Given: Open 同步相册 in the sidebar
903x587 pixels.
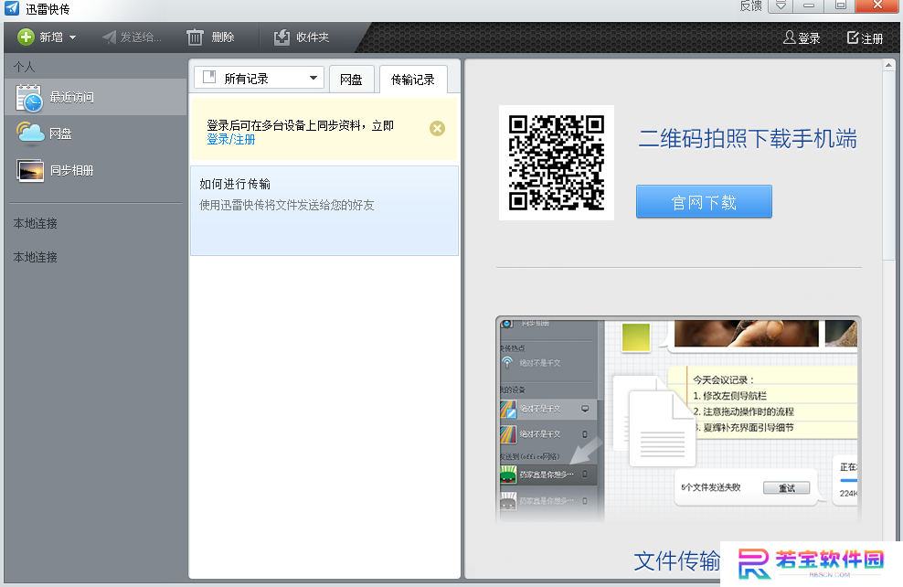Looking at the screenshot, I should (x=96, y=170).
